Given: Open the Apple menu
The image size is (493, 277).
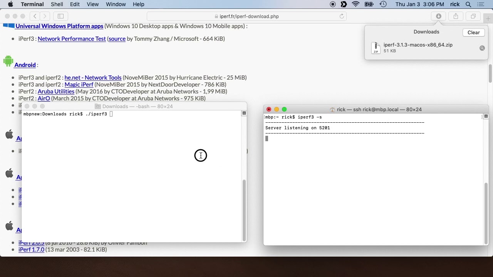Looking at the screenshot, I should [10, 4].
